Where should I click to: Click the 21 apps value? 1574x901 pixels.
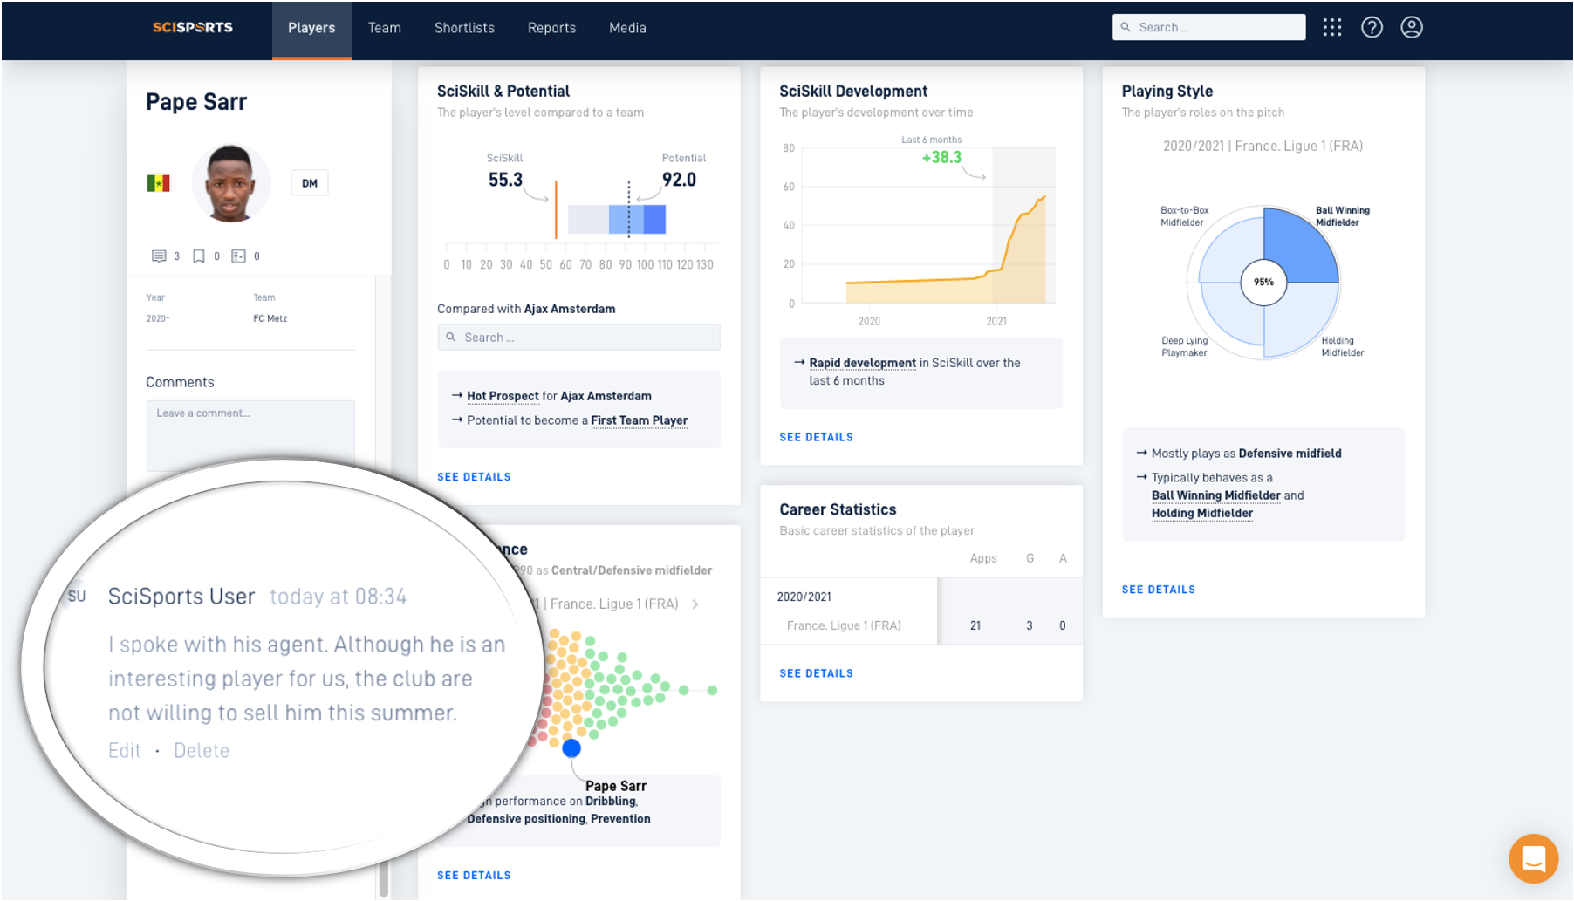[975, 625]
